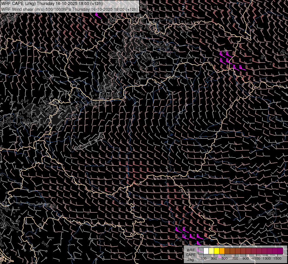Click the empty gray swatch before 100
288x264 pixels.
(201, 251)
